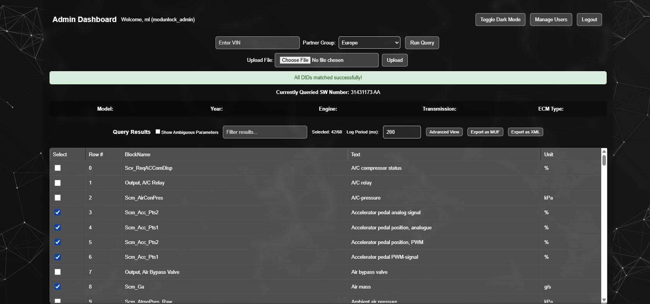
Task: Click the table scrollbar down arrow
Action: 604,300
